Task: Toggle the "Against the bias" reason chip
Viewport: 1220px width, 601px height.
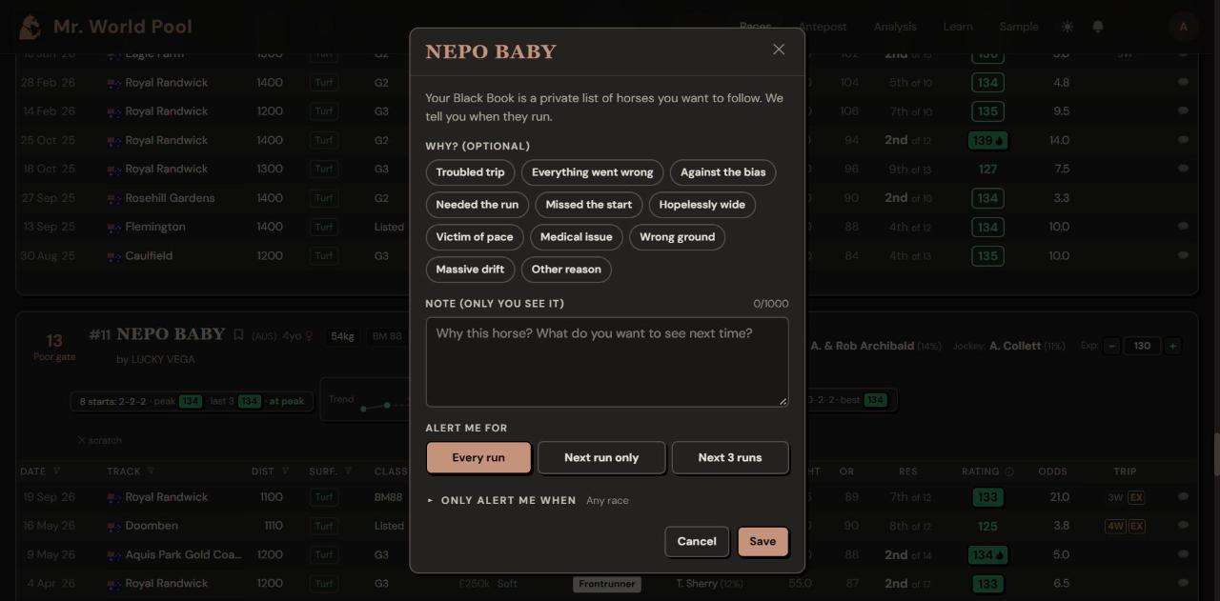Action: click(x=722, y=172)
